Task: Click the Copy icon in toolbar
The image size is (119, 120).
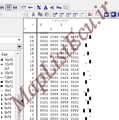Action: [x=40, y=14]
